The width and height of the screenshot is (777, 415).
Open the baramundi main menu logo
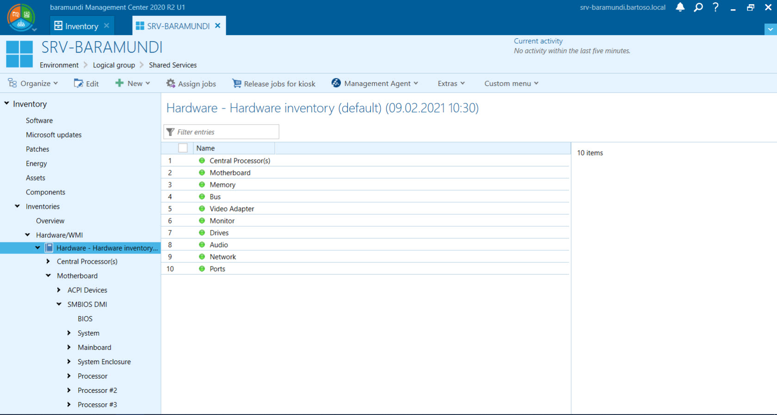pyautogui.click(x=21, y=17)
